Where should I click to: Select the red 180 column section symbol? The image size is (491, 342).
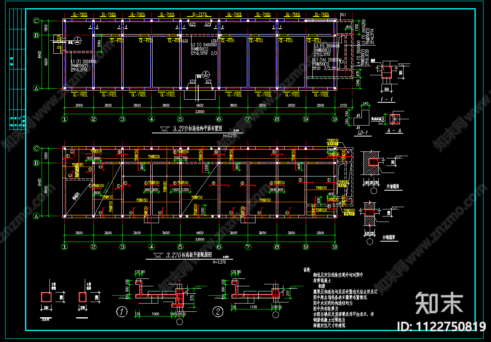point(82,297)
